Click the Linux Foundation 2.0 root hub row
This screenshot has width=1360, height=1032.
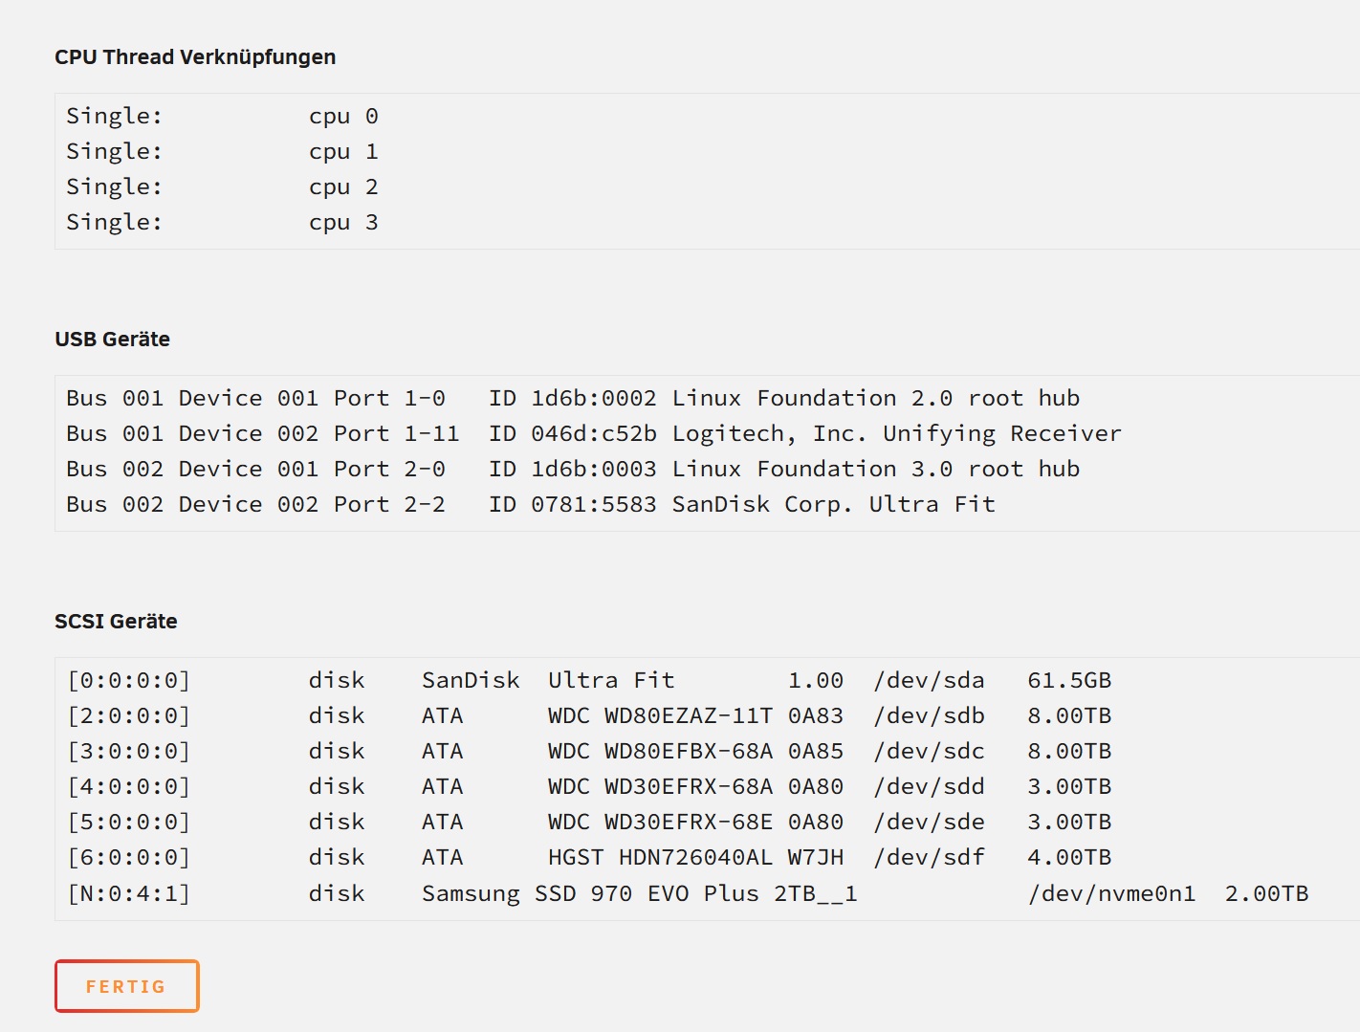point(573,399)
